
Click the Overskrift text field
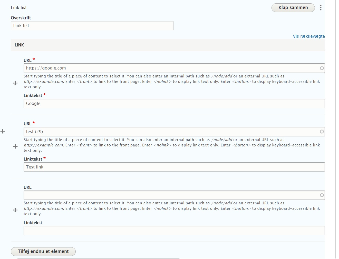[92, 25]
